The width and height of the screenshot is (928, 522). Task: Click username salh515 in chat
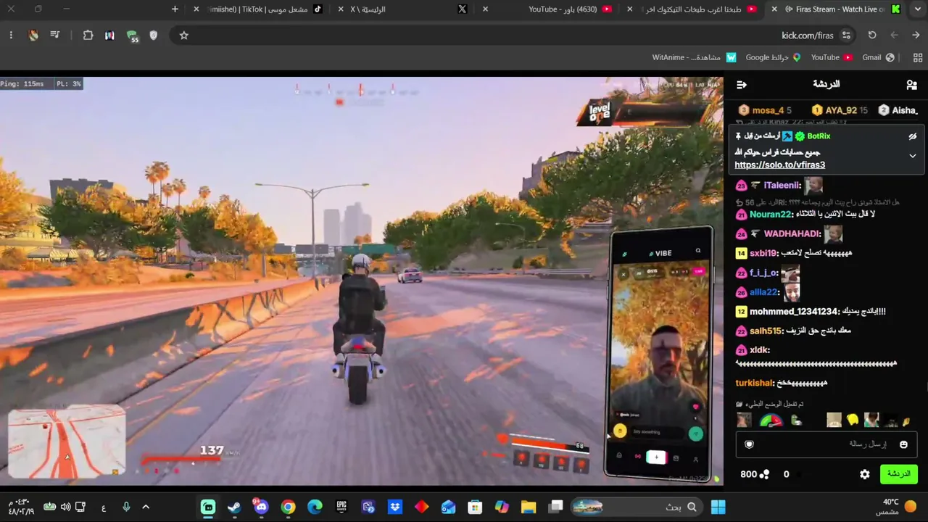pos(766,331)
